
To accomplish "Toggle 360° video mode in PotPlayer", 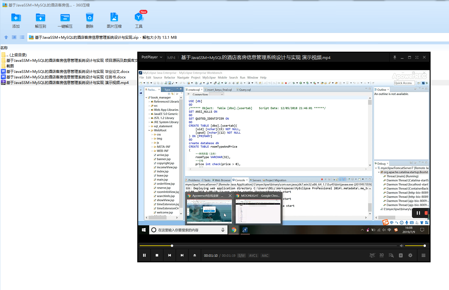I will 372,255.
